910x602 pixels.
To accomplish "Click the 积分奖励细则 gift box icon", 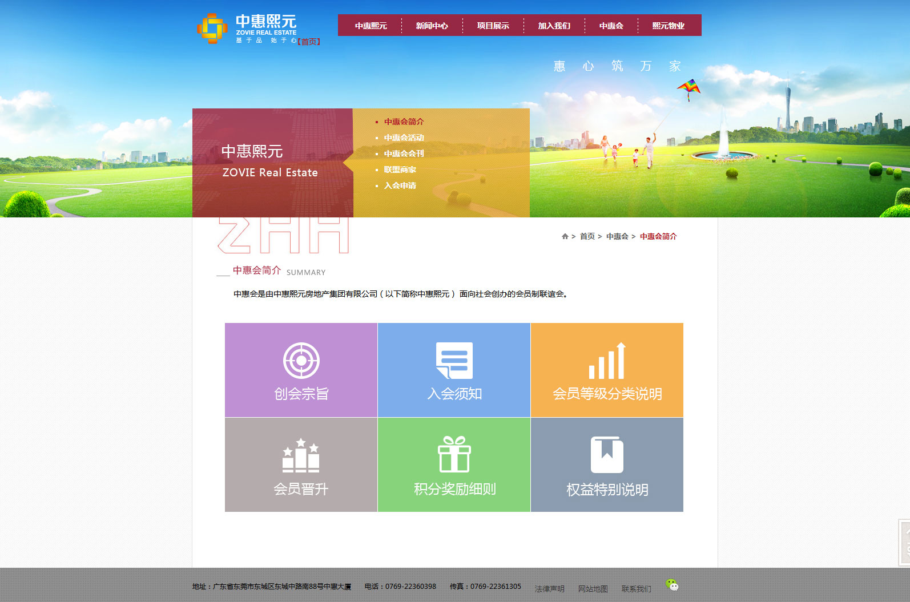I will point(454,454).
